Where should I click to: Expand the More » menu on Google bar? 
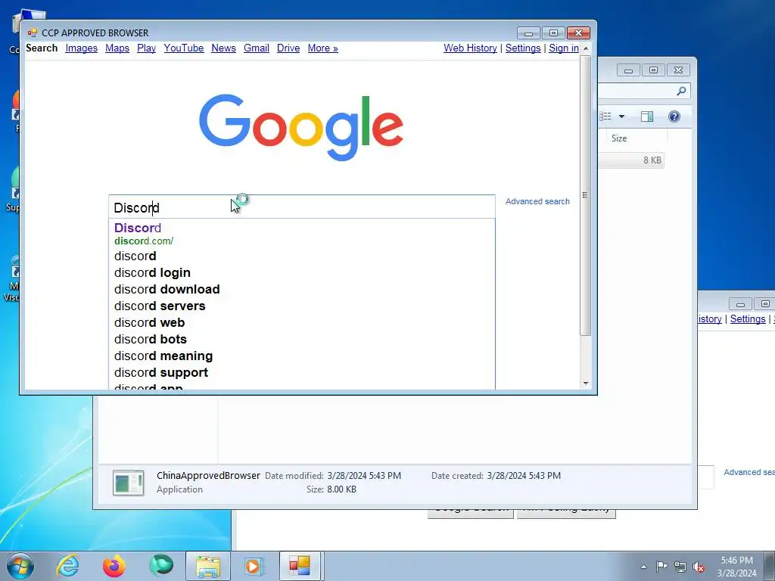322,48
